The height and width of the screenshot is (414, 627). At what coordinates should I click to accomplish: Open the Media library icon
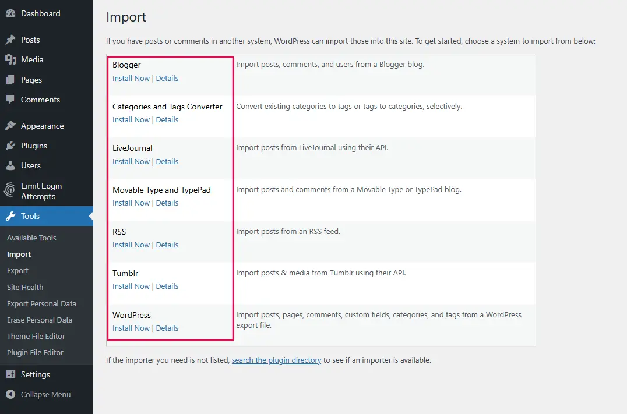click(12, 59)
